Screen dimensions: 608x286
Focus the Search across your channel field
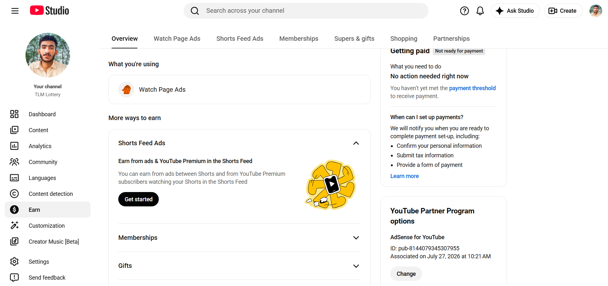[306, 11]
